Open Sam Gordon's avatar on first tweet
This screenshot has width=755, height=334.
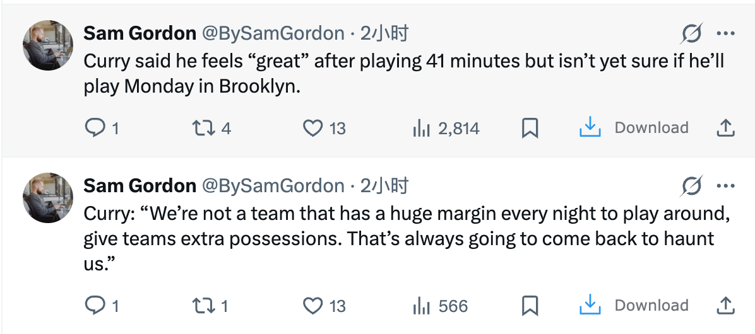tap(48, 45)
